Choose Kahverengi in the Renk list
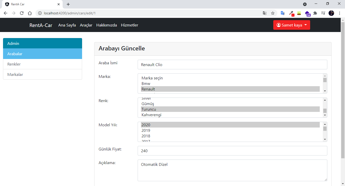Image resolution: width=345 pixels, height=186 pixels. (x=152, y=115)
